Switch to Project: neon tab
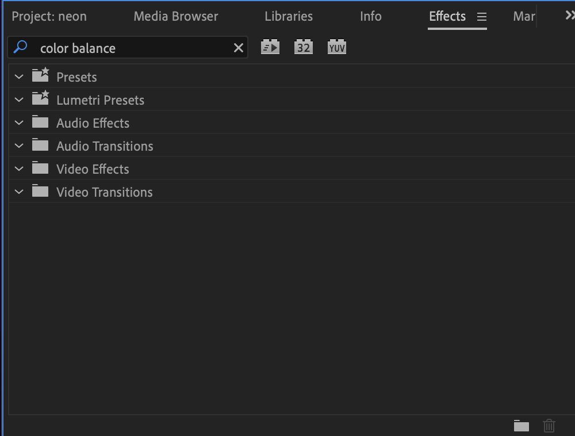 pyautogui.click(x=49, y=16)
